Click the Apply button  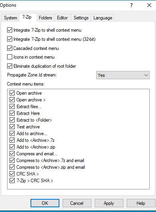click(109, 203)
